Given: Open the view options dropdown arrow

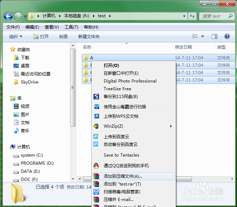Looking at the screenshot, I should click(202, 36).
